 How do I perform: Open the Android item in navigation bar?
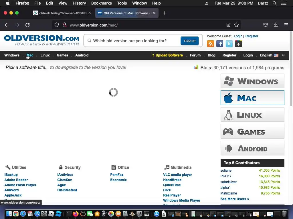tap(82, 55)
